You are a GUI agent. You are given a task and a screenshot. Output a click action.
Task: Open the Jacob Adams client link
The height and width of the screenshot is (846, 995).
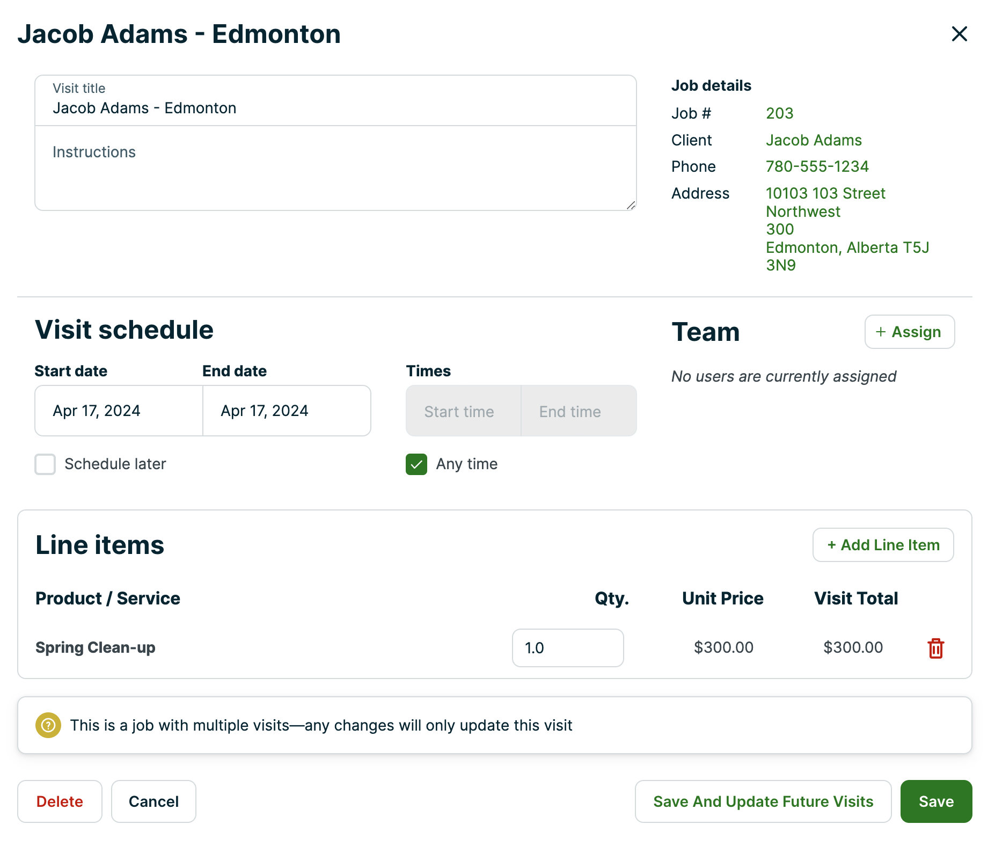click(x=814, y=140)
